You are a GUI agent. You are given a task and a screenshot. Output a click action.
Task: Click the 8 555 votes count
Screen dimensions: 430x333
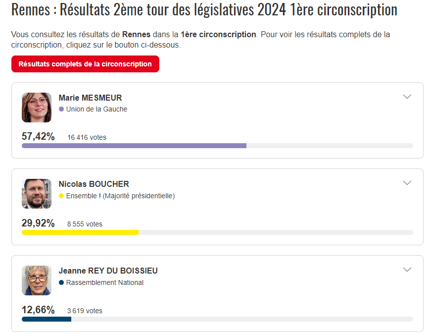tap(85, 224)
